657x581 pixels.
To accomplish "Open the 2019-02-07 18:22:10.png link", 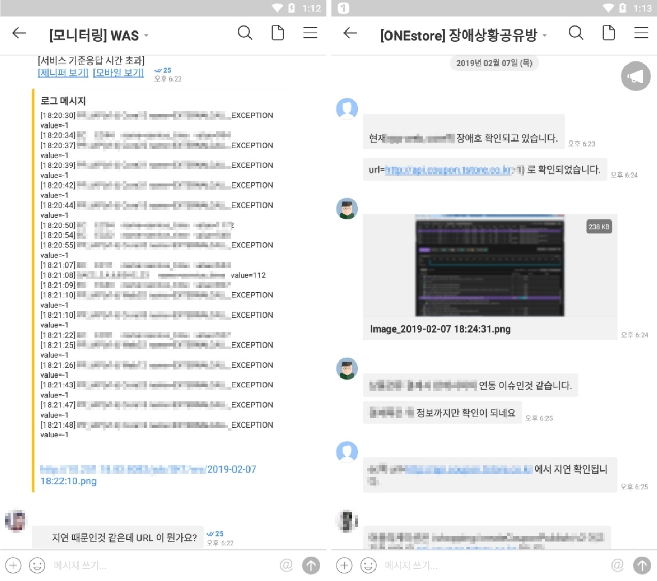I will (x=148, y=475).
